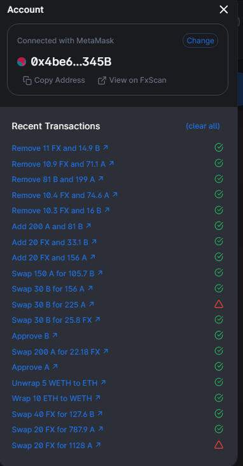The height and width of the screenshot is (466, 243).
Task: Click green checkmark next to Wrap 10 ETH to WETH
Action: [x=219, y=398]
